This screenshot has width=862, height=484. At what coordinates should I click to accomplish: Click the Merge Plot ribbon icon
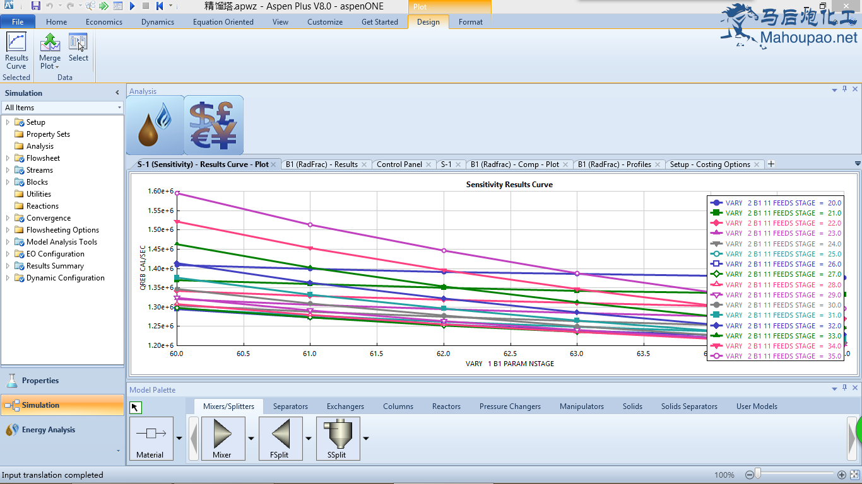[x=50, y=52]
